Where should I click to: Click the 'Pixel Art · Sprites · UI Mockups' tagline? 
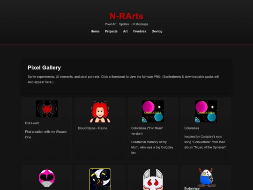tap(126, 24)
